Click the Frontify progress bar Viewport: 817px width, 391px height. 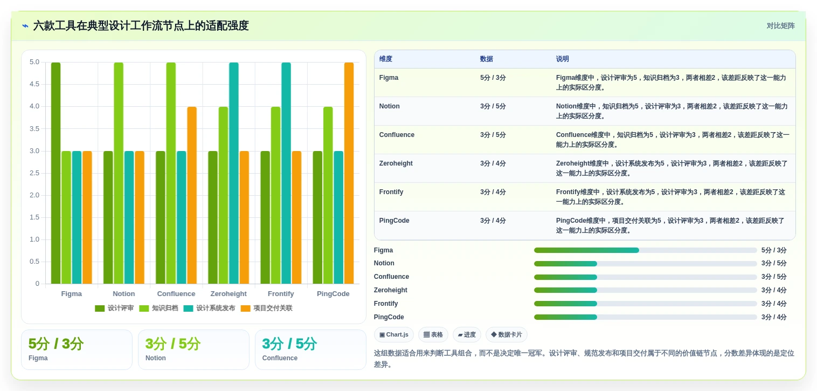tap(646, 304)
